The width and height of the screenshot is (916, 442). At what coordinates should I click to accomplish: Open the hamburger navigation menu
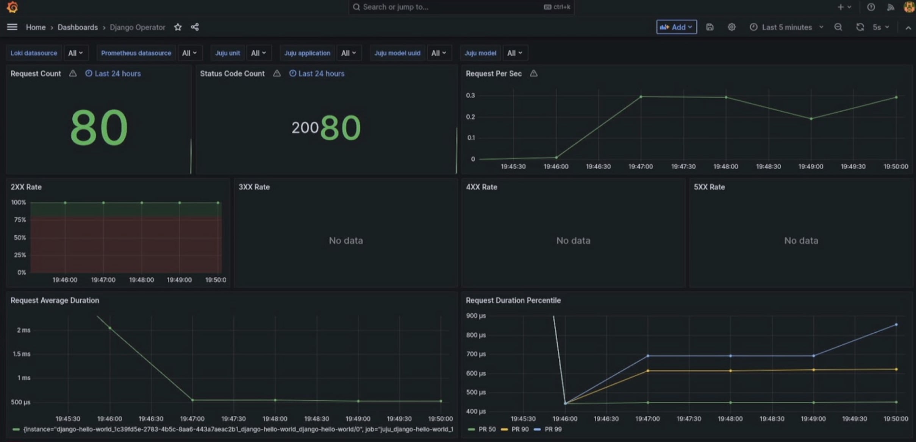tap(12, 27)
